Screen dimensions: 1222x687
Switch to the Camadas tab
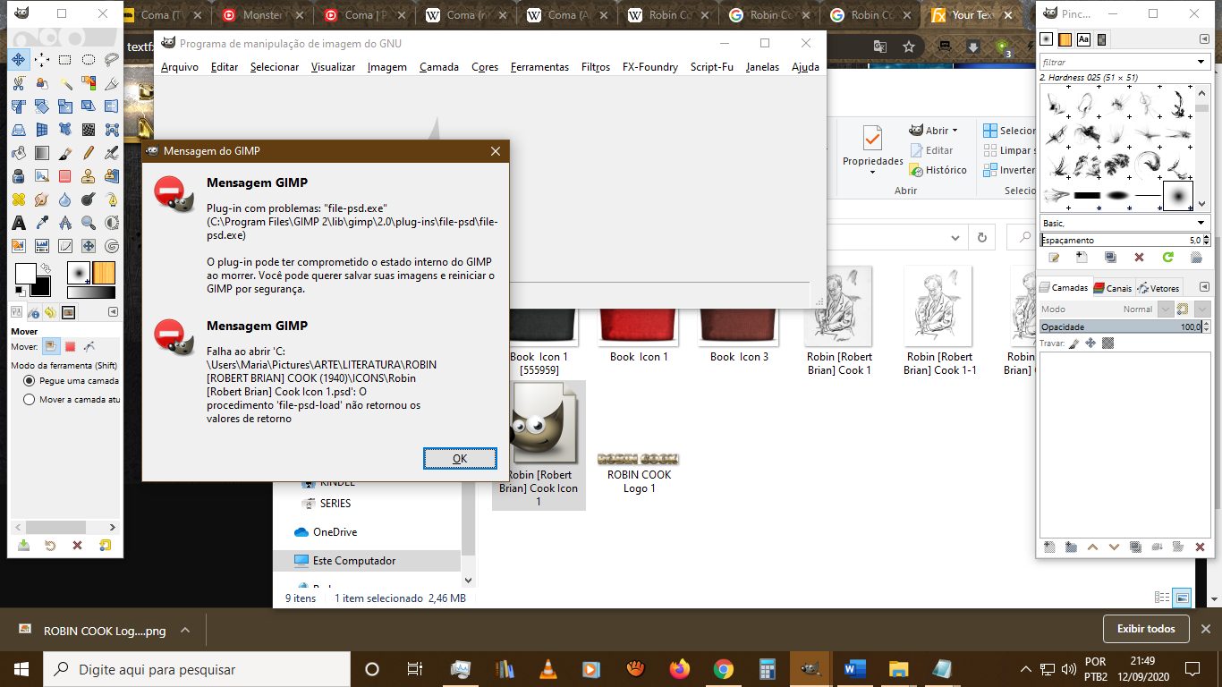point(1064,288)
